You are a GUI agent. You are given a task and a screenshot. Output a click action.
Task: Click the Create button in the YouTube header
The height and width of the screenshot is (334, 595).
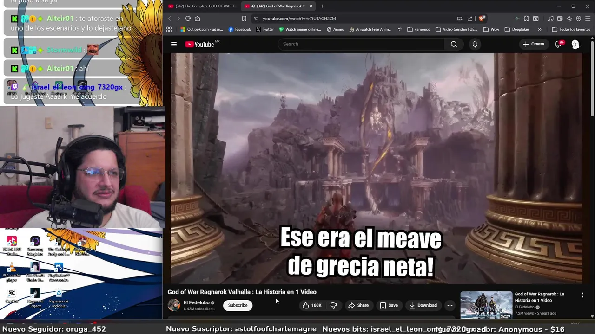[533, 44]
